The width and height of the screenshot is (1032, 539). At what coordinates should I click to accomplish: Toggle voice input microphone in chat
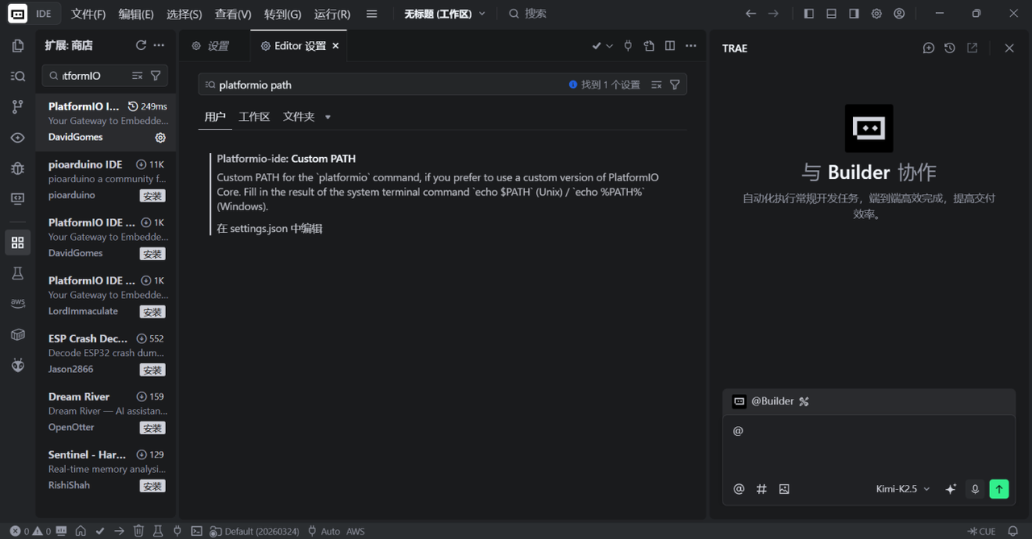(x=975, y=489)
